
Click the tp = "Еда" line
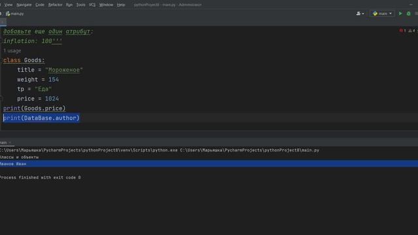coord(35,89)
